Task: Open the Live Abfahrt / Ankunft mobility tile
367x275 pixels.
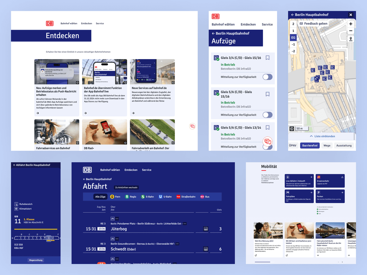Action: point(299,181)
